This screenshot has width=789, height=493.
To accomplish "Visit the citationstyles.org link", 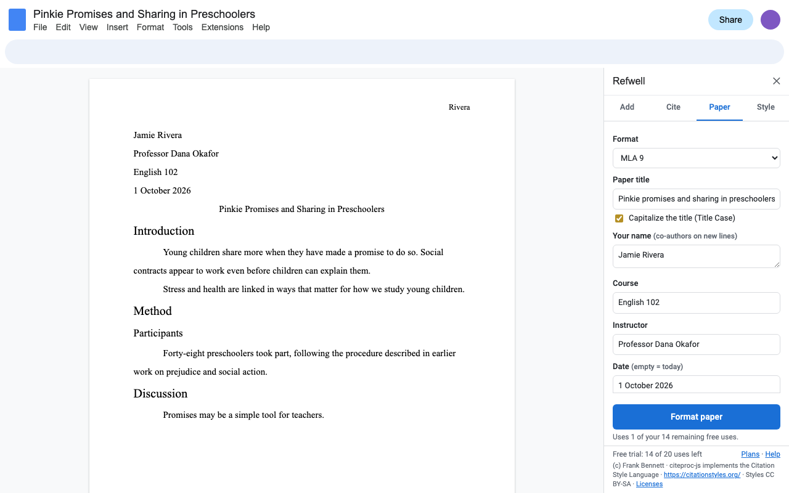I will (x=702, y=475).
